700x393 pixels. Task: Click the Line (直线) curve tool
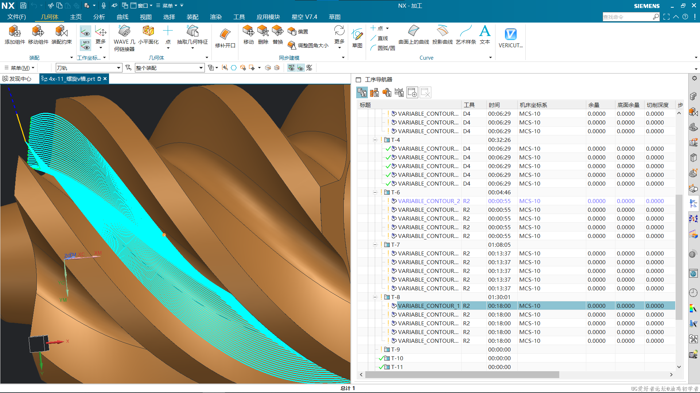click(x=379, y=38)
